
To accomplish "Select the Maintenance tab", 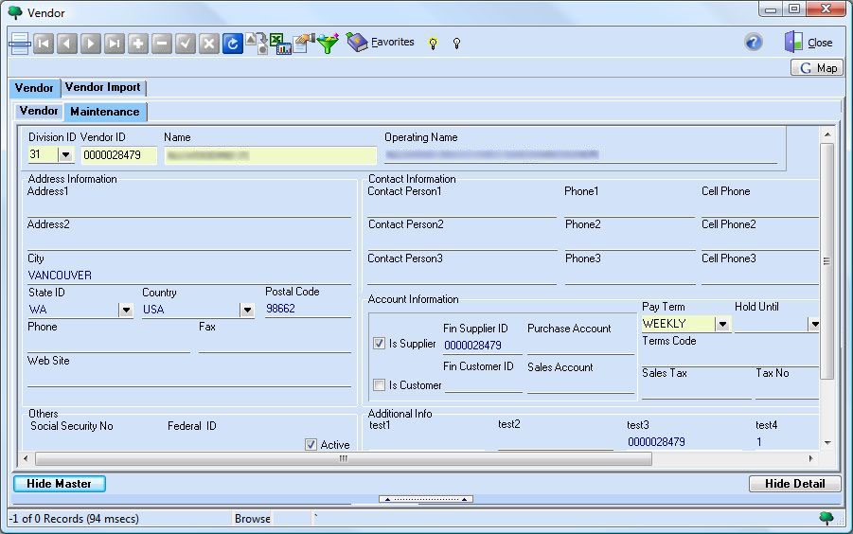I will 104,112.
